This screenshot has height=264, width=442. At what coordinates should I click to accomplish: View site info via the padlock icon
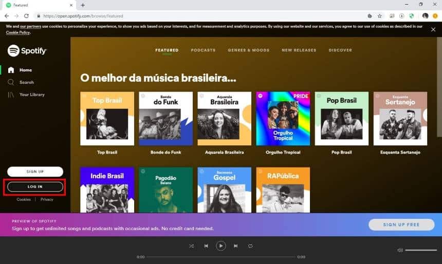click(x=39, y=16)
